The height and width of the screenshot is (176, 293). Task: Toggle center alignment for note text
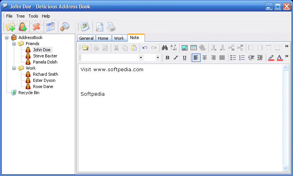[205, 58]
